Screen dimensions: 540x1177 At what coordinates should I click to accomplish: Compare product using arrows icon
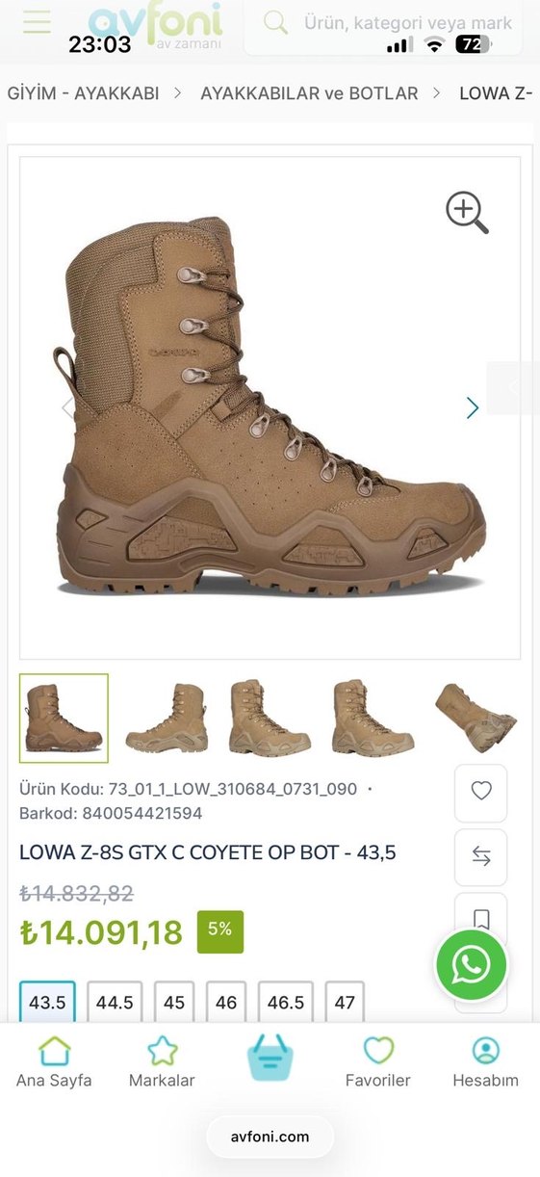point(481,857)
